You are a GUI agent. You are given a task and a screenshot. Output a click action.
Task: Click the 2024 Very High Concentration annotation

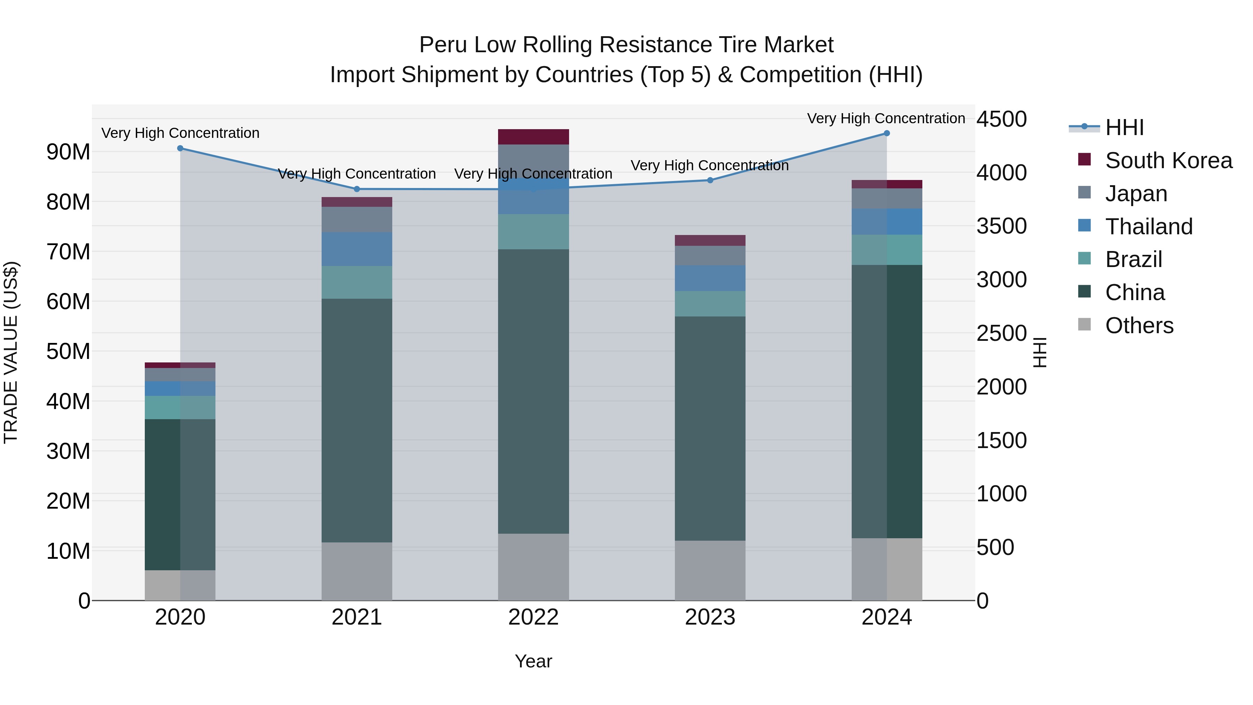[886, 118]
